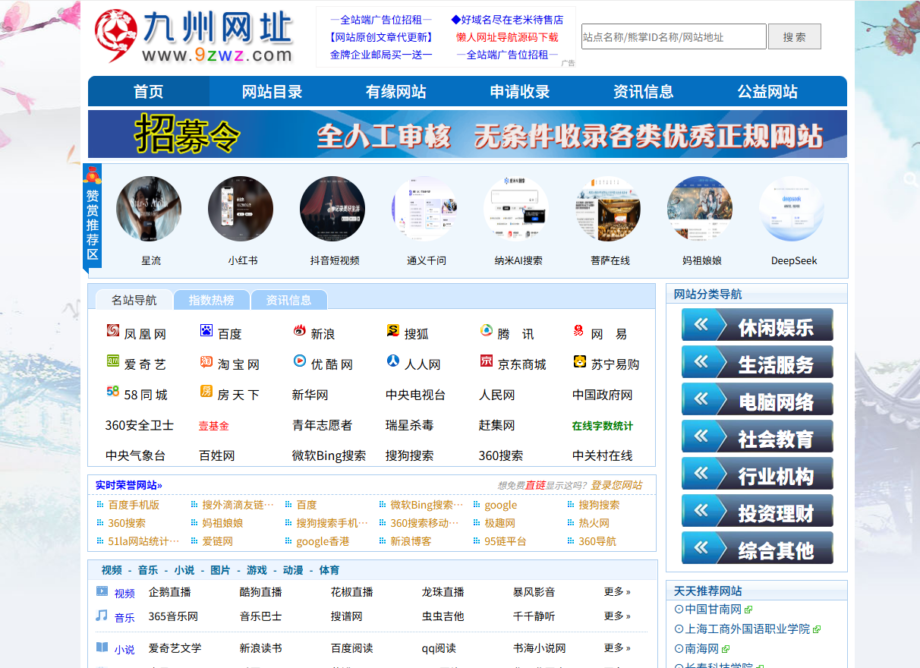Image resolution: width=920 pixels, height=668 pixels.
Task: Open the 爱奇艺文学 link
Action: coord(175,648)
